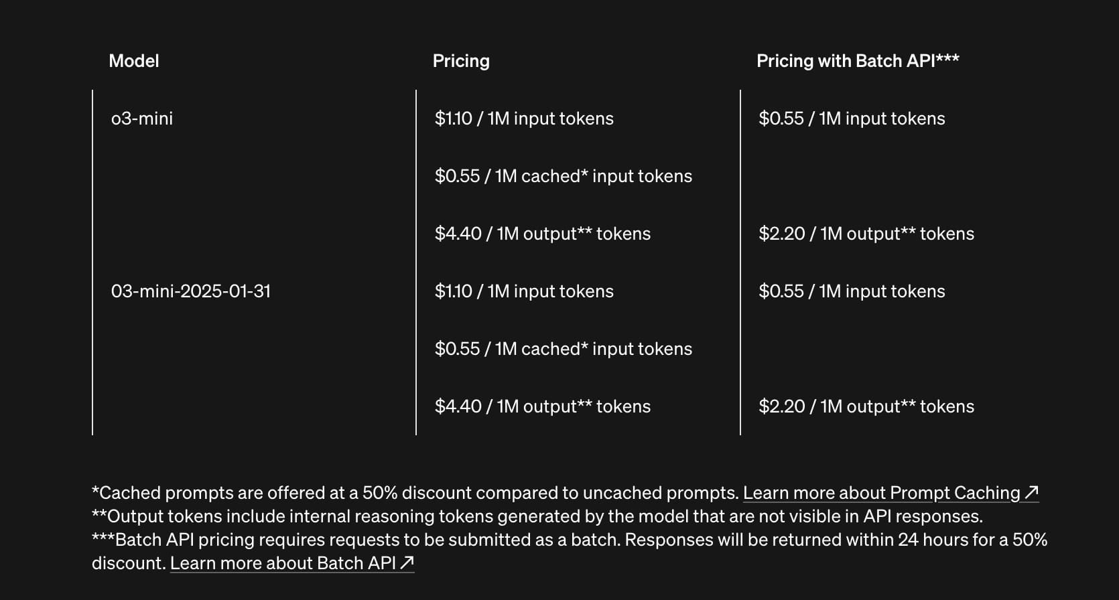Click 03-mini-2025-01-31's $0.55 cached input price

click(563, 349)
